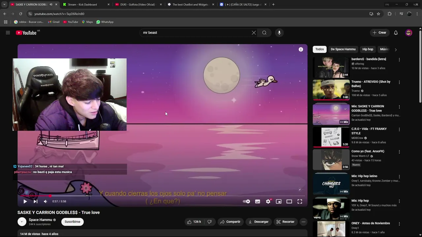The height and width of the screenshot is (237, 422).
Task: Open browser extensions puzzle icon
Action: (390, 14)
